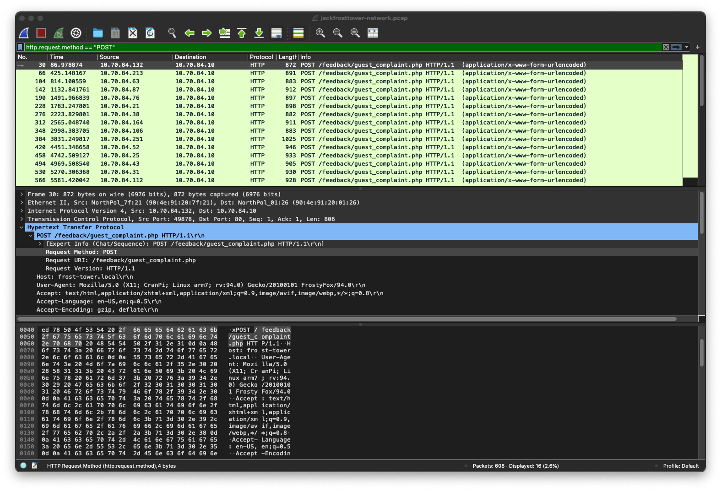Select packet 66 from 10.70.84.213
Viewport: 721px width, 491px height.
[349, 73]
